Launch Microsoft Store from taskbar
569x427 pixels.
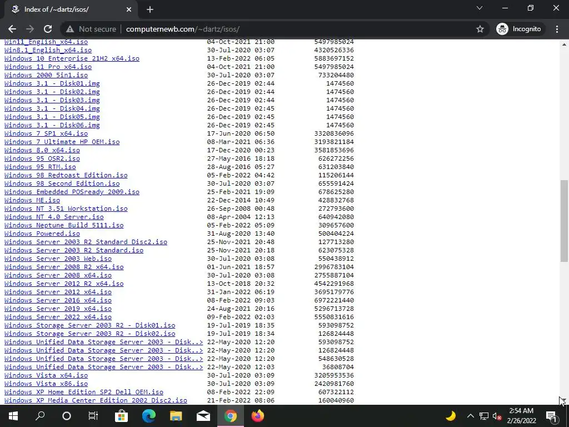(x=121, y=416)
